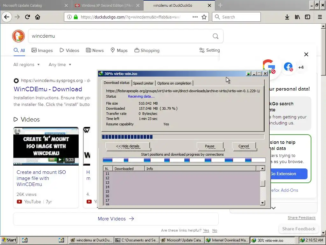Viewport: 326px width, 245px height.
Task: Click the Share Feedback button
Action: tap(299, 229)
